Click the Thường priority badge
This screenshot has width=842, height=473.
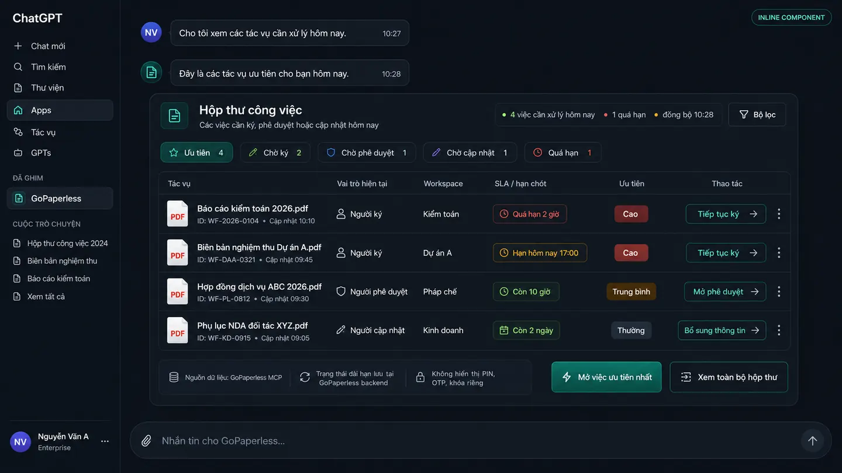(631, 331)
